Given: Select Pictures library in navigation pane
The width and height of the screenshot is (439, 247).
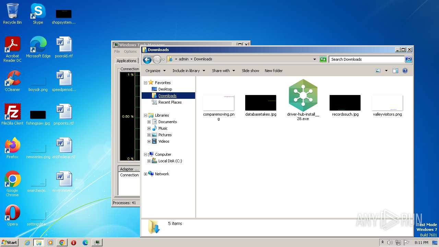Looking at the screenshot, I should click(165, 135).
